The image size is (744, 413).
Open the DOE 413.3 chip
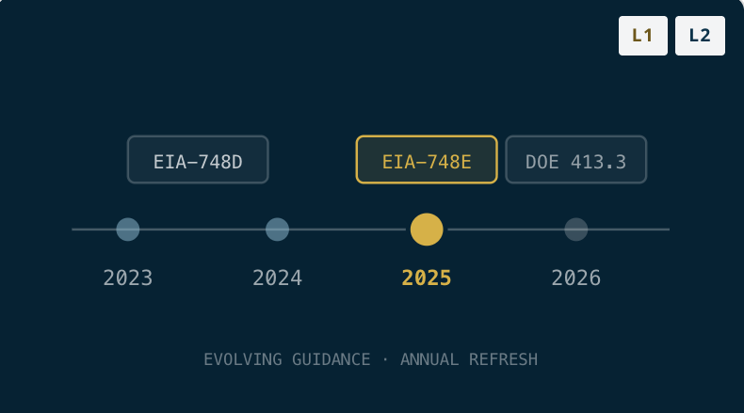click(576, 159)
